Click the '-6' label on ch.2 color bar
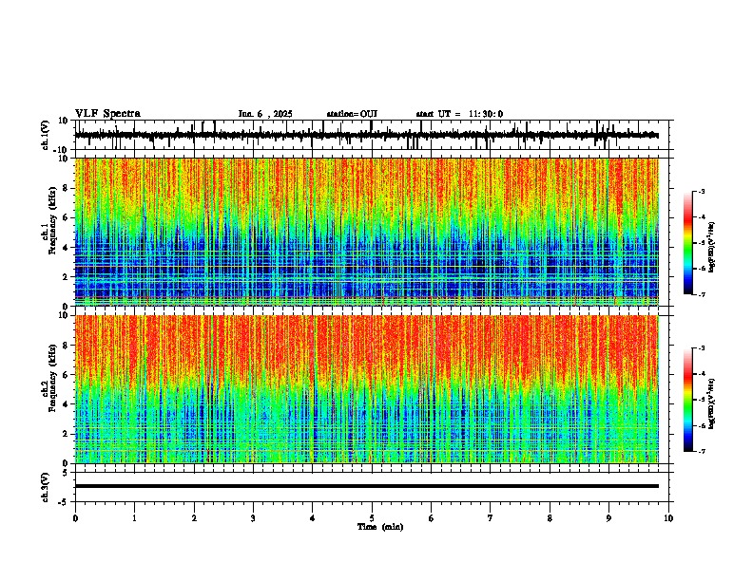Screen dimensions: 753x581 702,425
